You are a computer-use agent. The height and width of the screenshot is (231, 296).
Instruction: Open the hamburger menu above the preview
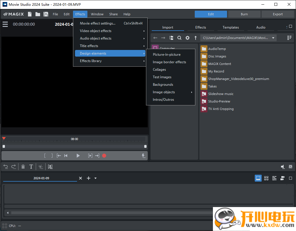pos(5,24)
